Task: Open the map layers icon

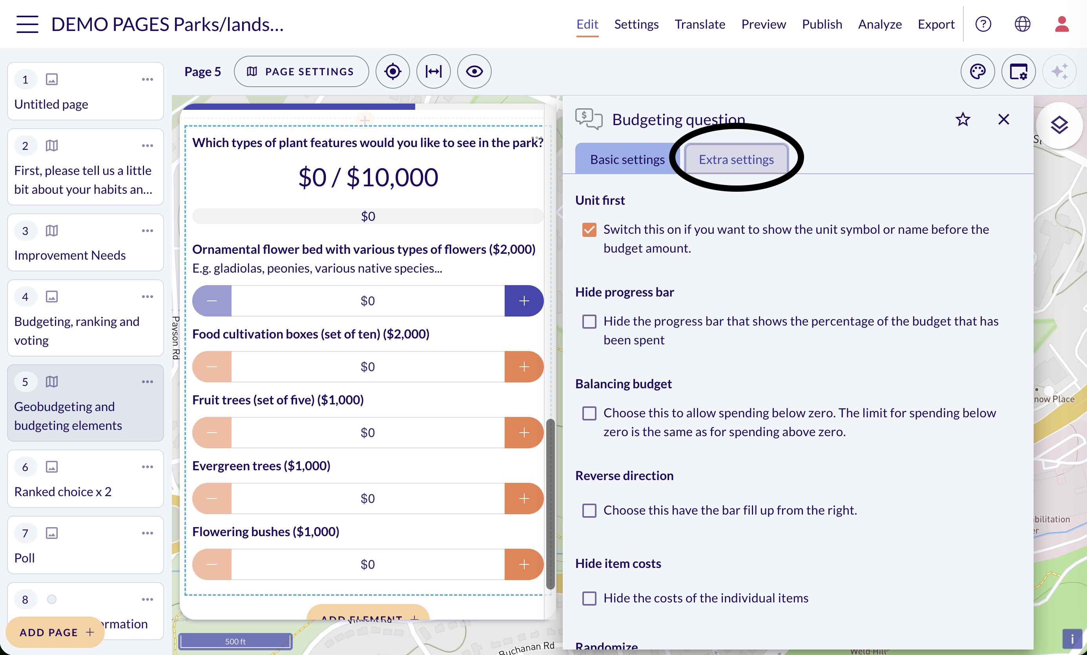Action: click(1059, 125)
